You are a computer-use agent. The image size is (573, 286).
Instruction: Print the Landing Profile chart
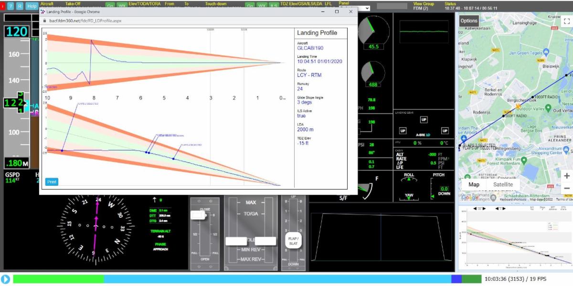point(52,181)
